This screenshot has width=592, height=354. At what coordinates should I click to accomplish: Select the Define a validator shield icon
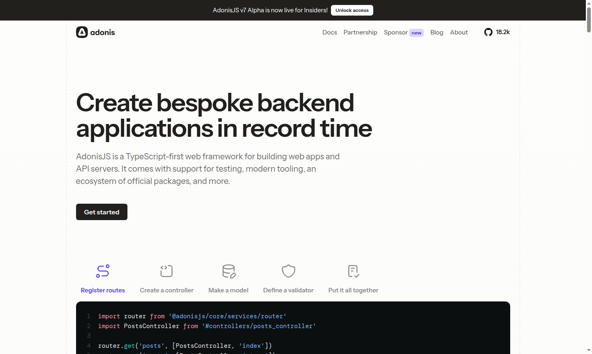click(x=288, y=271)
